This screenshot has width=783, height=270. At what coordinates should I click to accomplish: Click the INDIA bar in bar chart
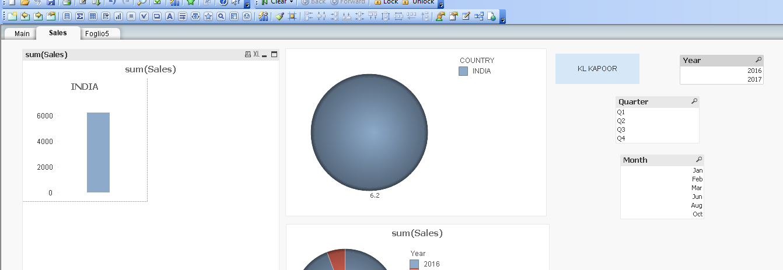coord(99,152)
